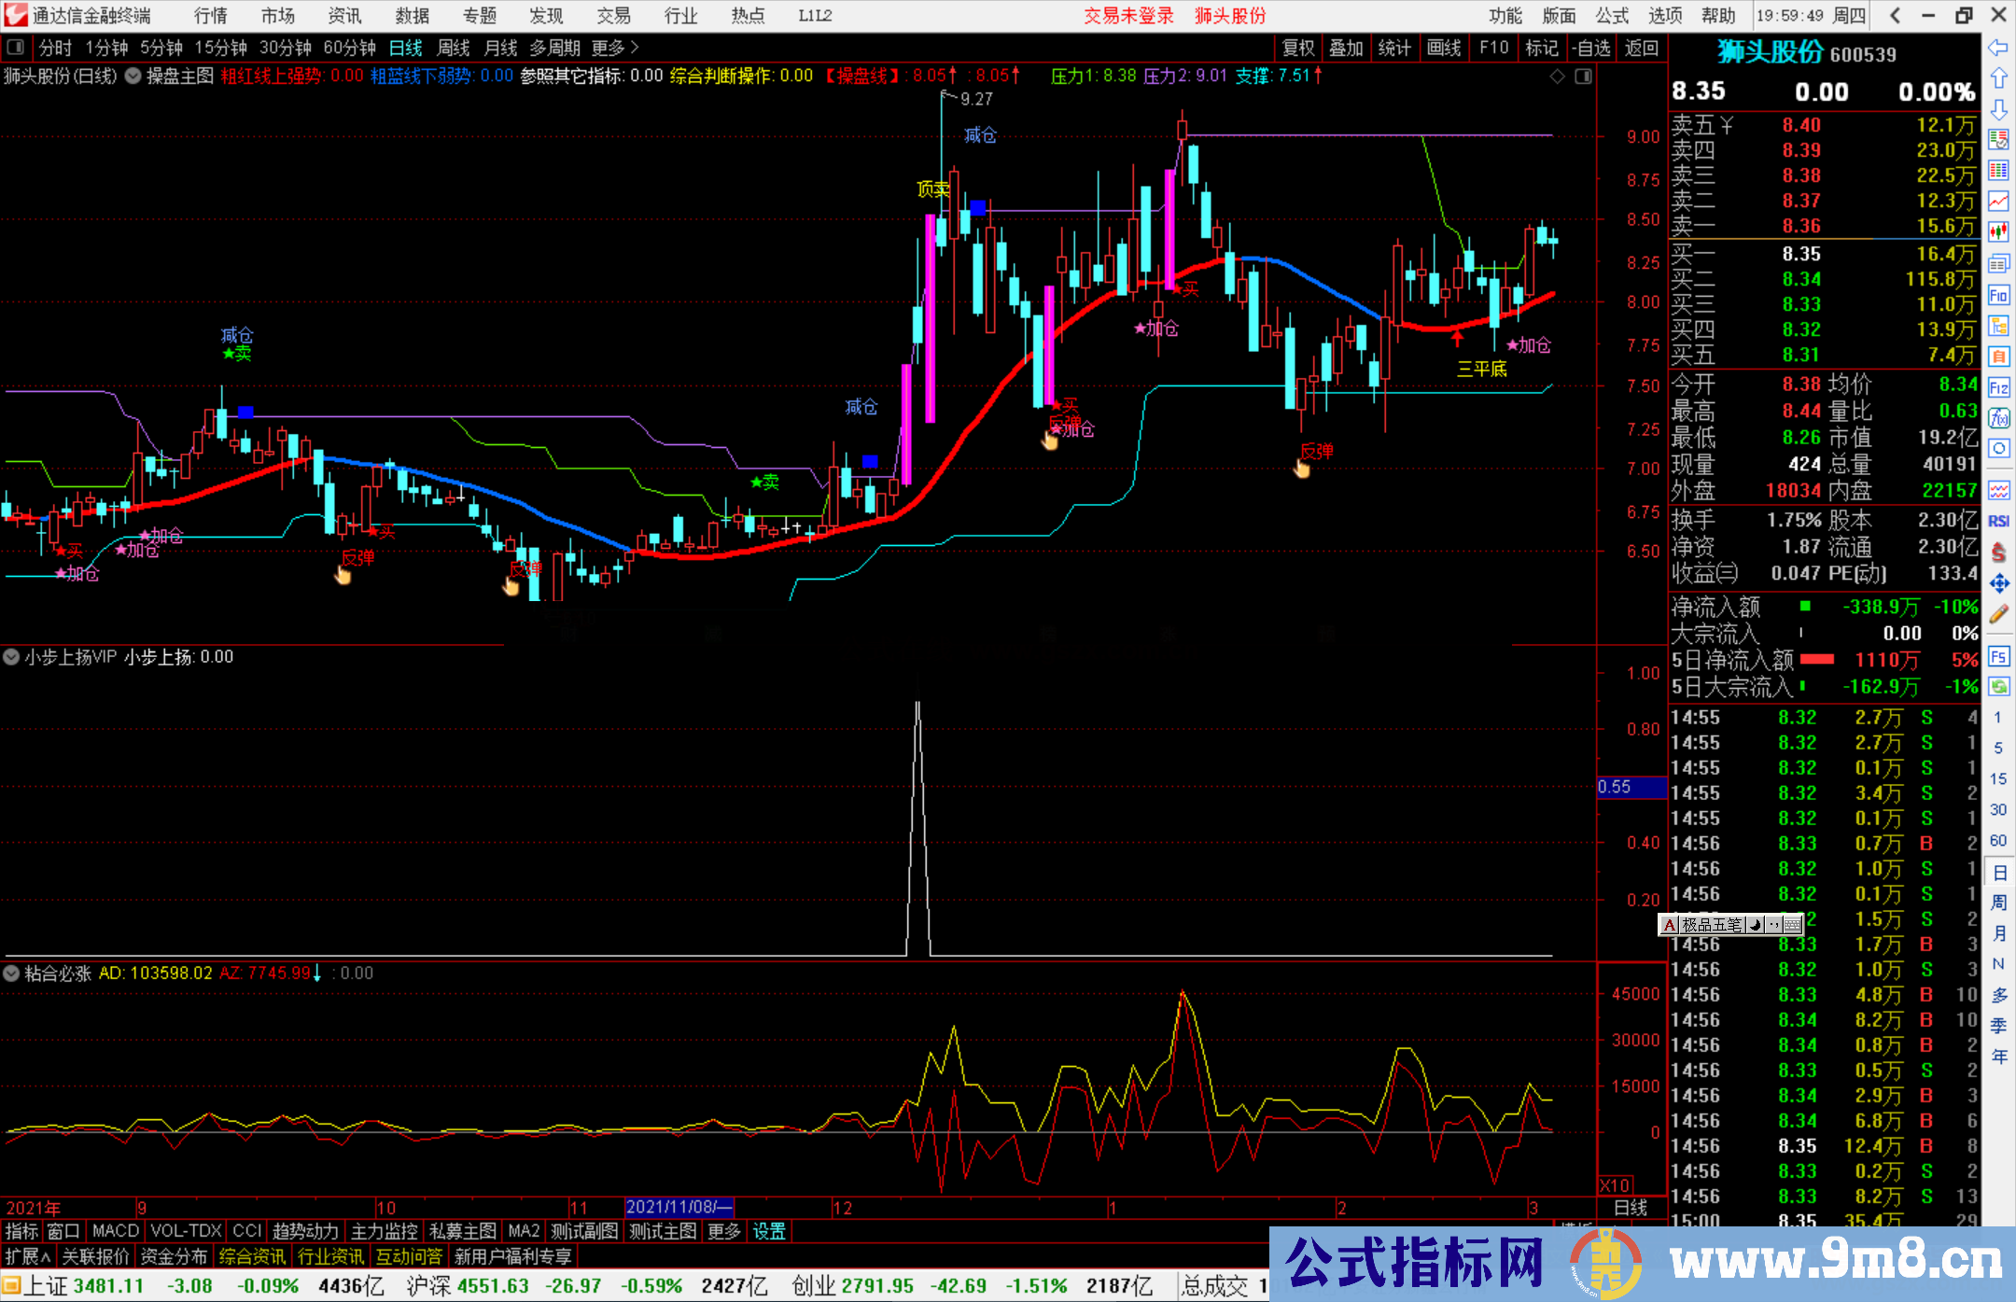Open the 复权 dropdown in chart toolbar
The image size is (2016, 1302).
tap(1297, 48)
